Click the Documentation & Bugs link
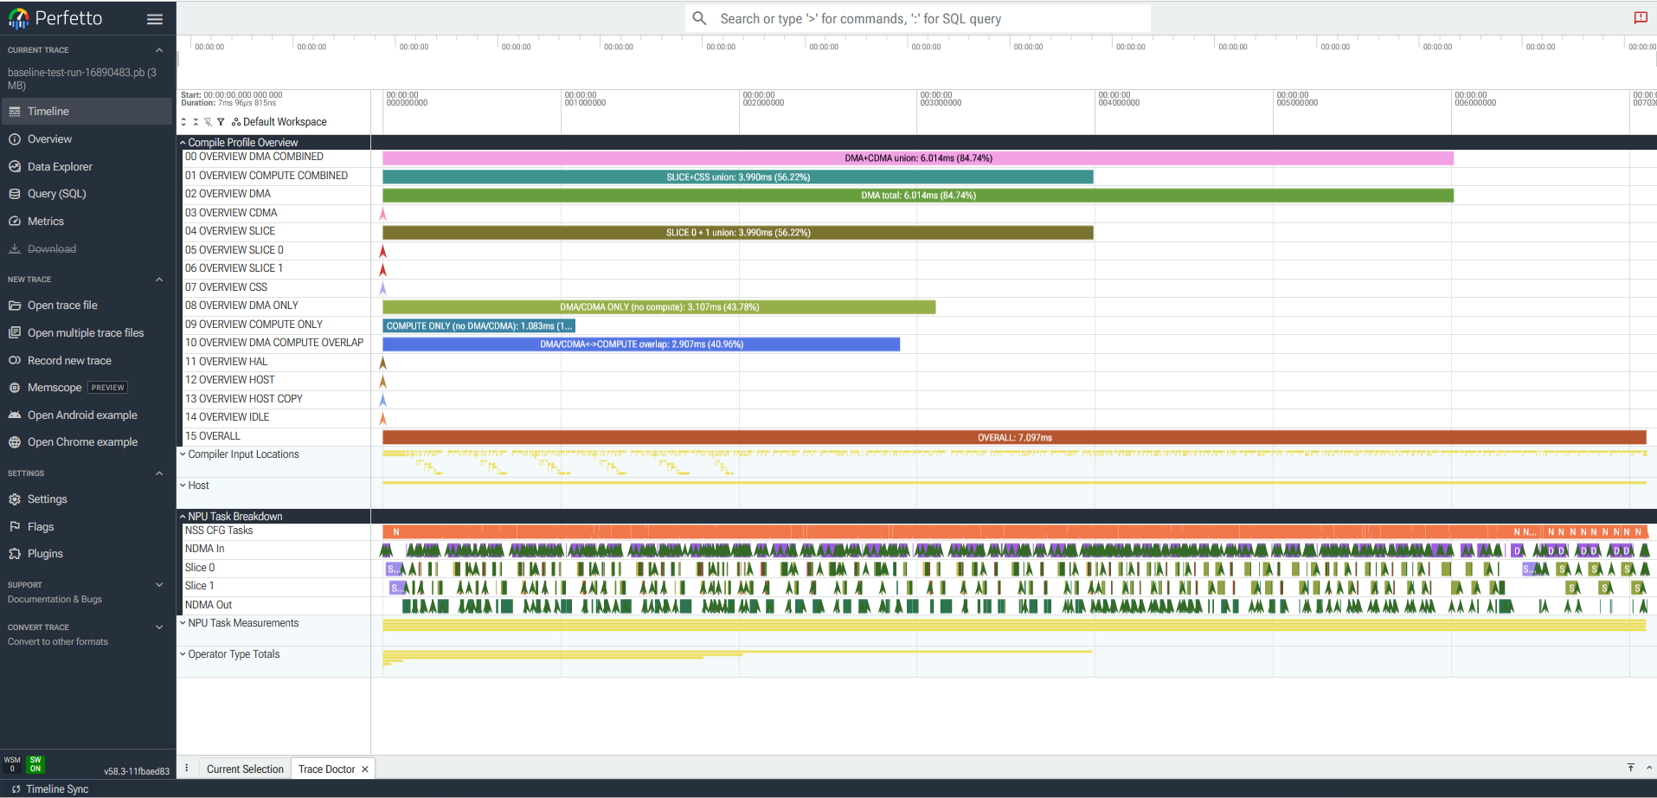The height and width of the screenshot is (798, 1657). click(55, 600)
